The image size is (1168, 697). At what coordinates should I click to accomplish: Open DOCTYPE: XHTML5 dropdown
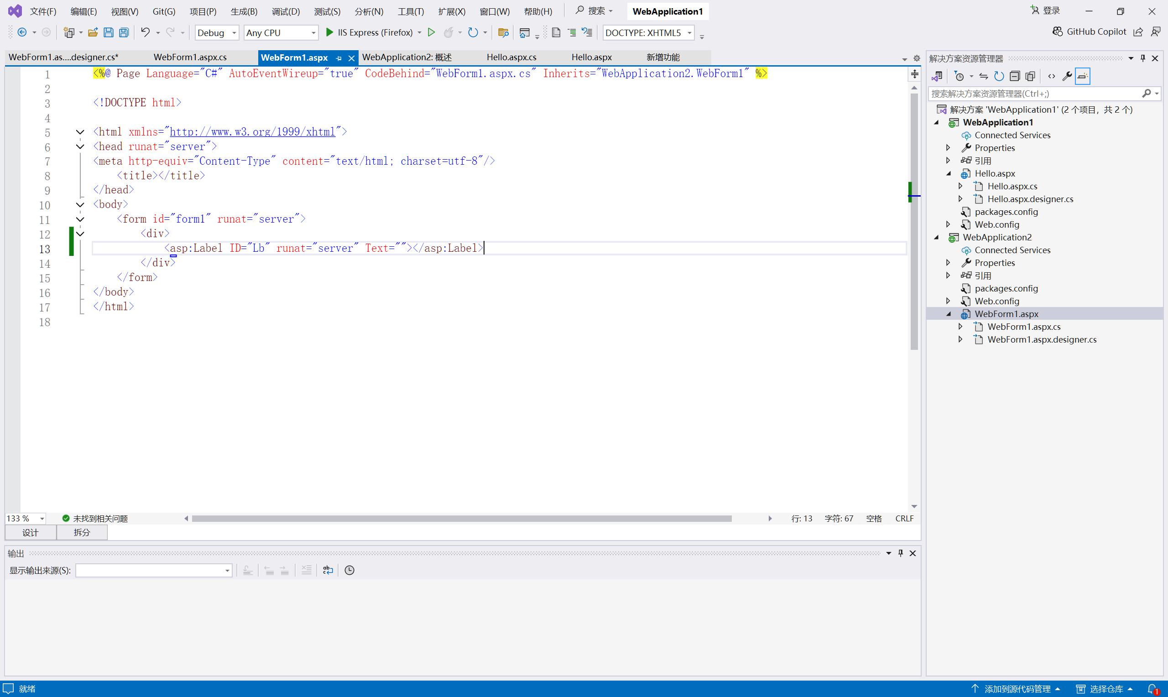[x=648, y=32]
